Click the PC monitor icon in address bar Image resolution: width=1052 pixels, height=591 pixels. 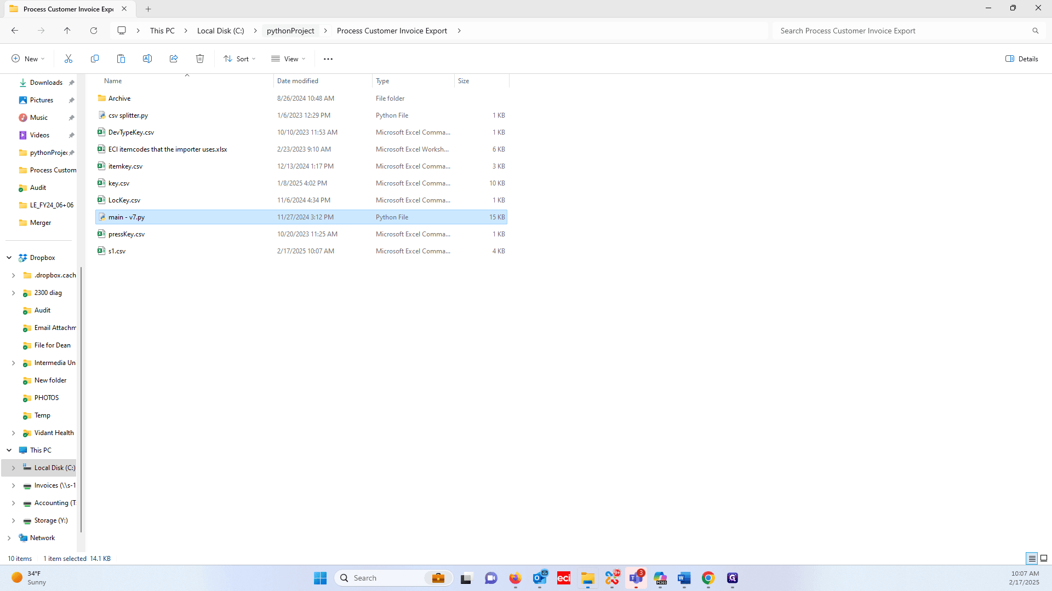click(122, 31)
